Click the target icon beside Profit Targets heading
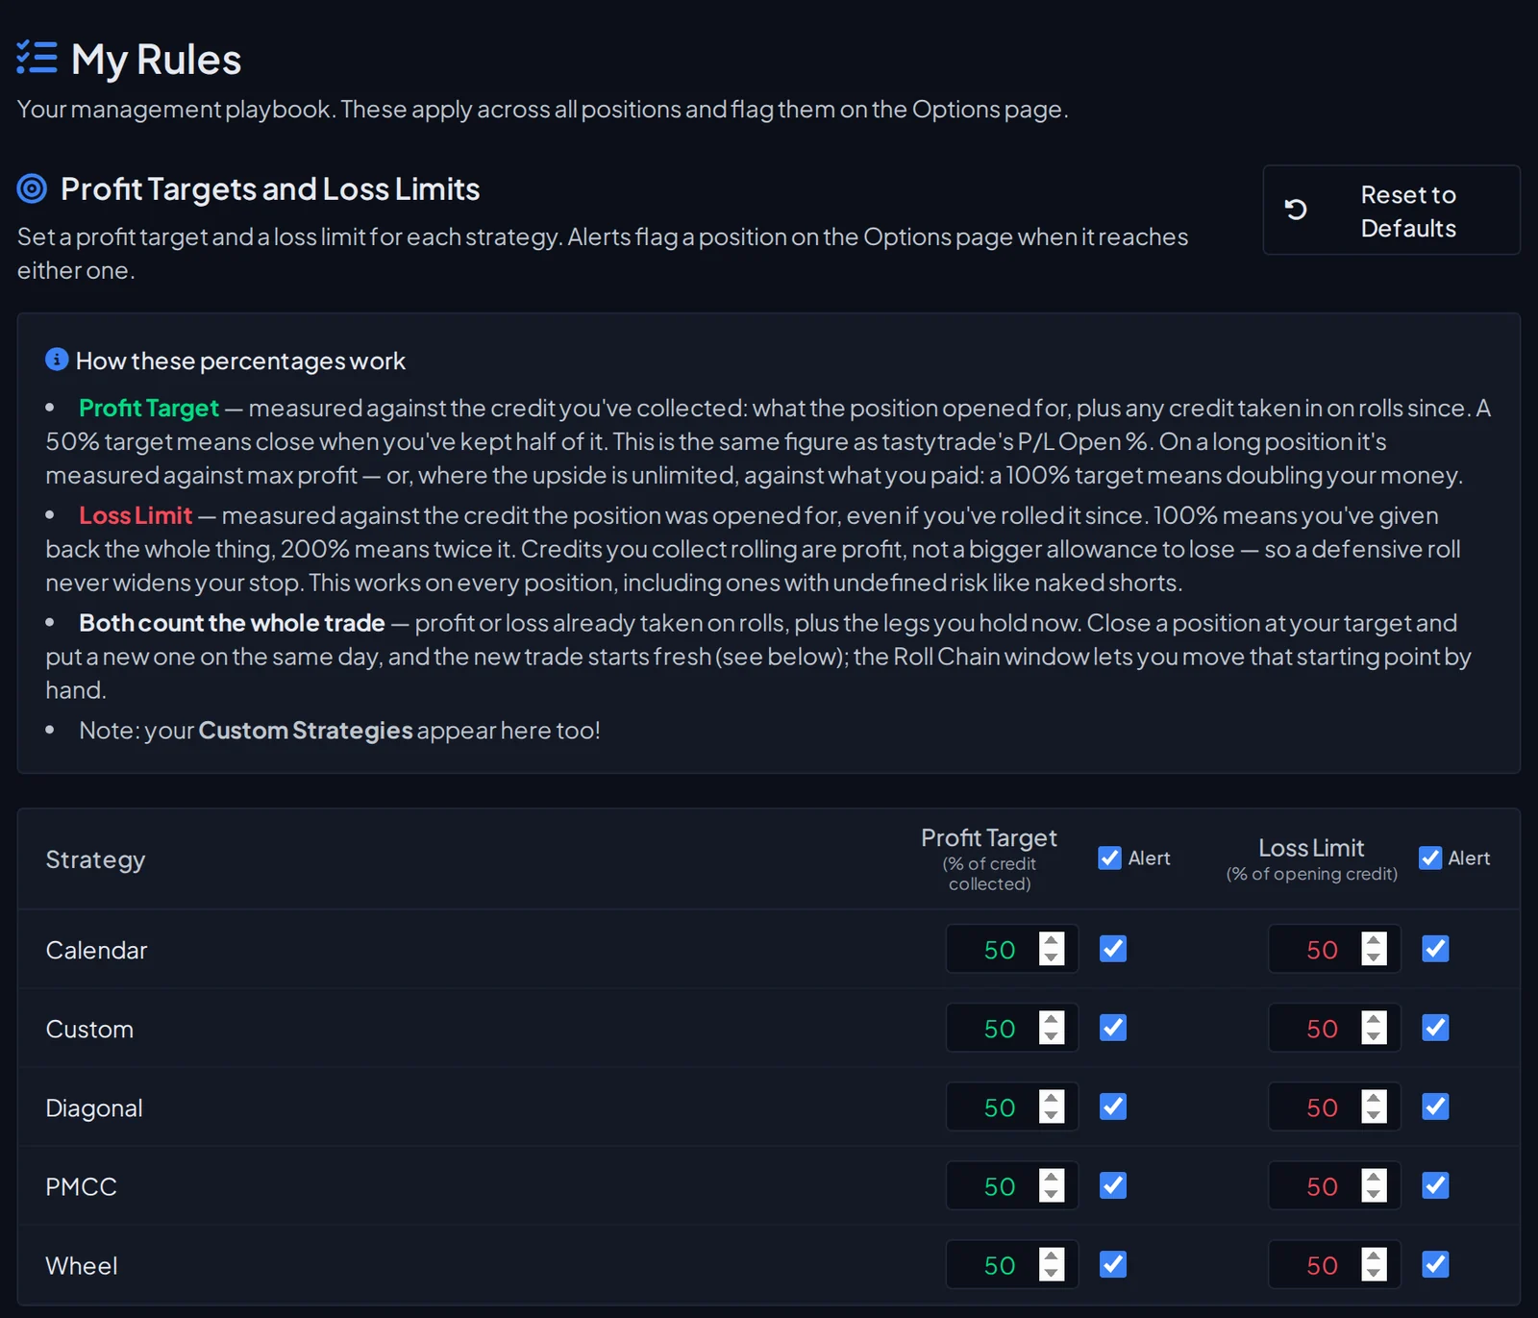The image size is (1538, 1318). tap(32, 188)
